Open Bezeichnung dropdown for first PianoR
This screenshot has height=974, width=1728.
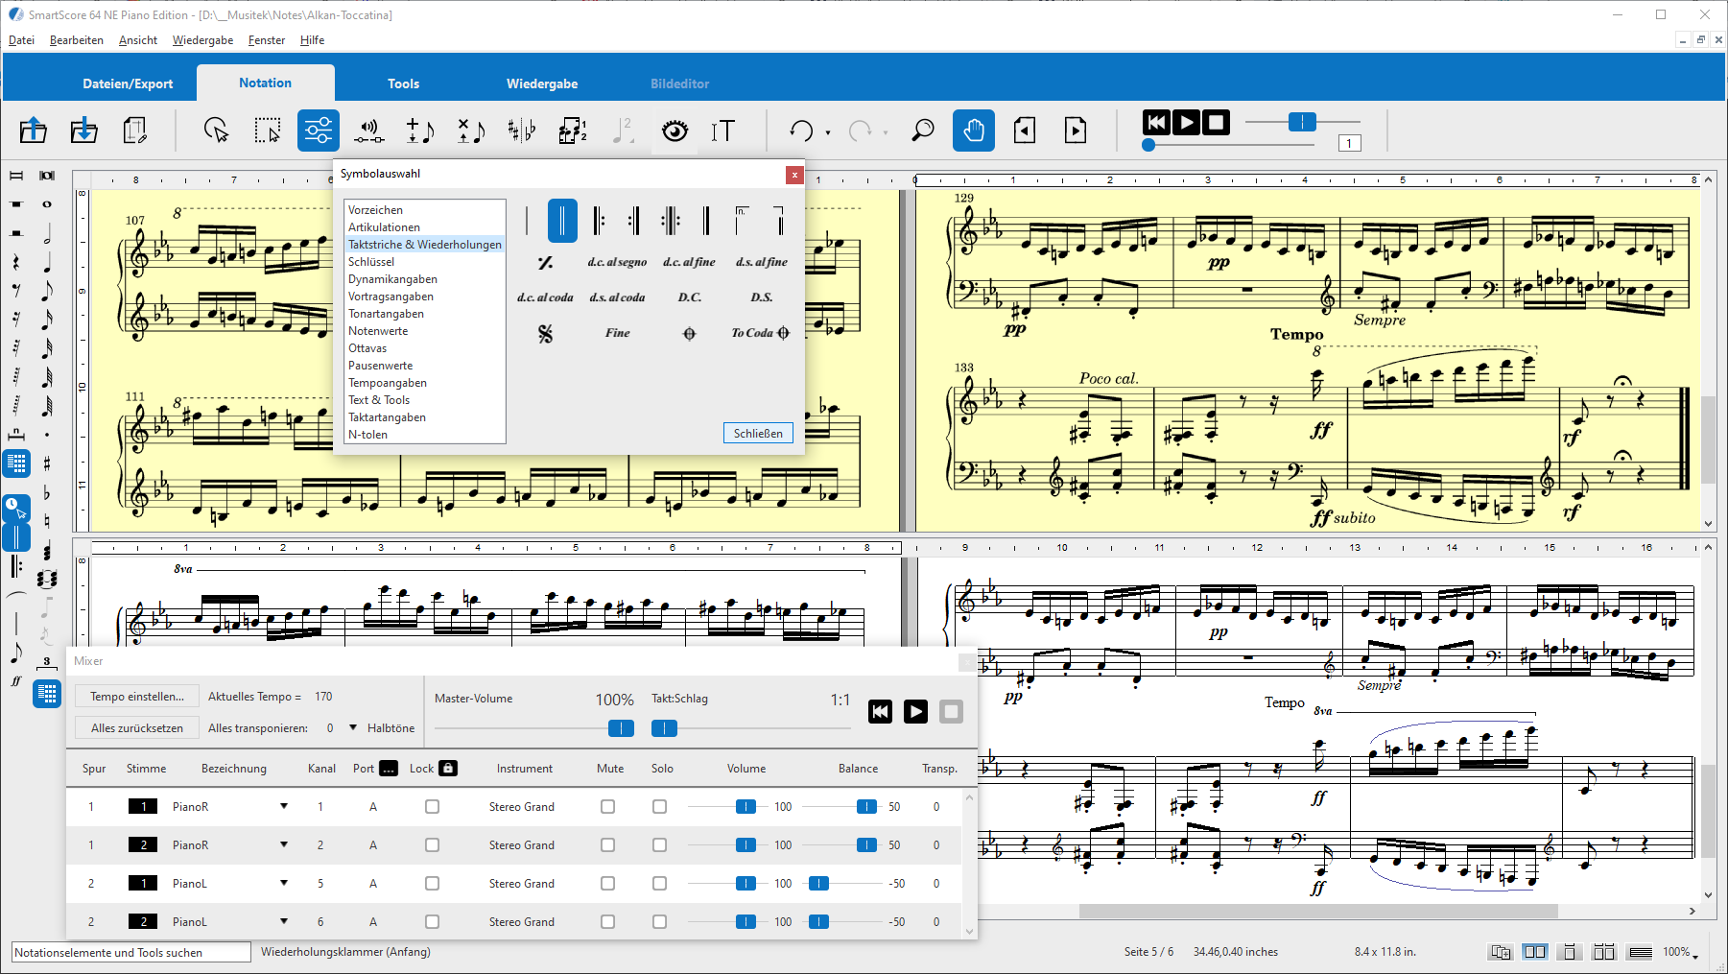pyautogui.click(x=284, y=807)
